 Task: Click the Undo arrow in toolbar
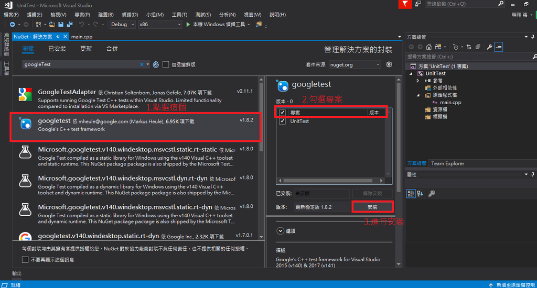(x=81, y=24)
